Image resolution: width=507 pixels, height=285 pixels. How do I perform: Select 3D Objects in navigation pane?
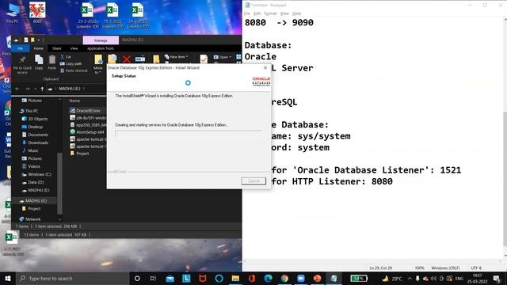37,119
